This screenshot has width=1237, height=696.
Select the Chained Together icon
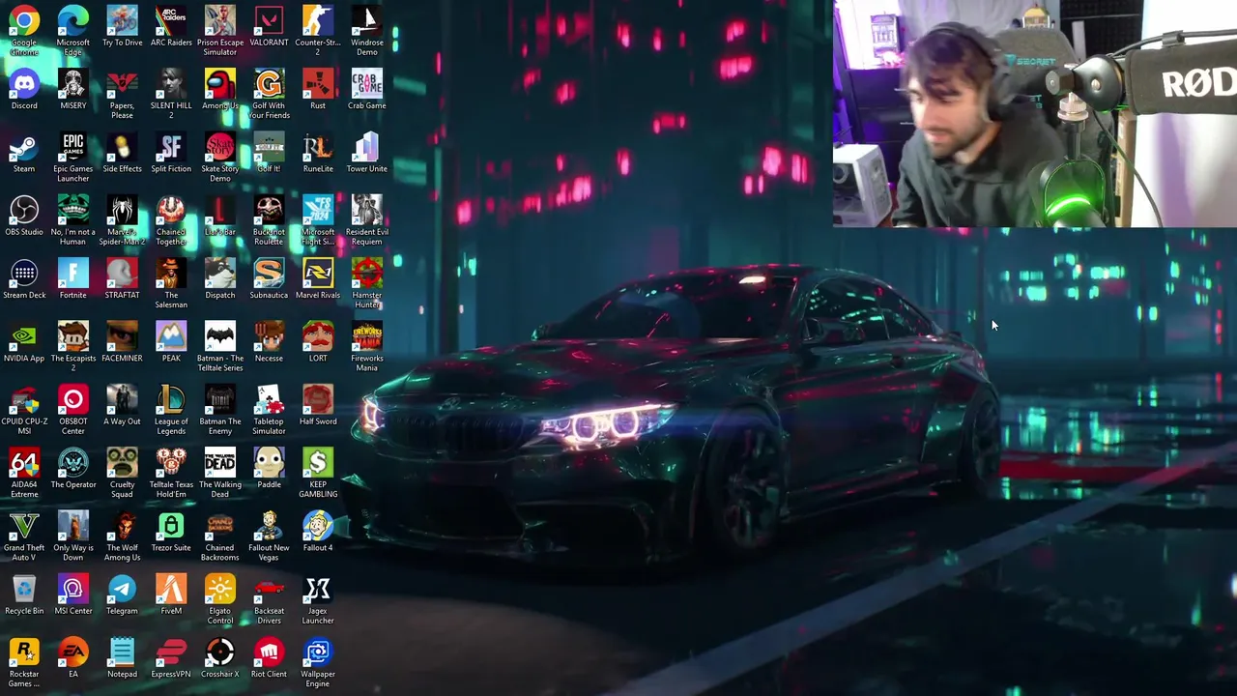171,210
